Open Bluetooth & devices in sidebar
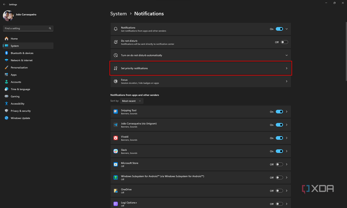The width and height of the screenshot is (347, 208). point(22,53)
